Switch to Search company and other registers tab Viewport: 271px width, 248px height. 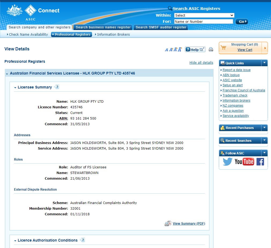pos(40,27)
